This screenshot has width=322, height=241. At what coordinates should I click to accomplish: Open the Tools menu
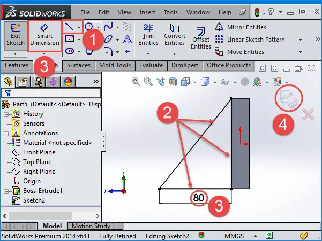(171, 12)
